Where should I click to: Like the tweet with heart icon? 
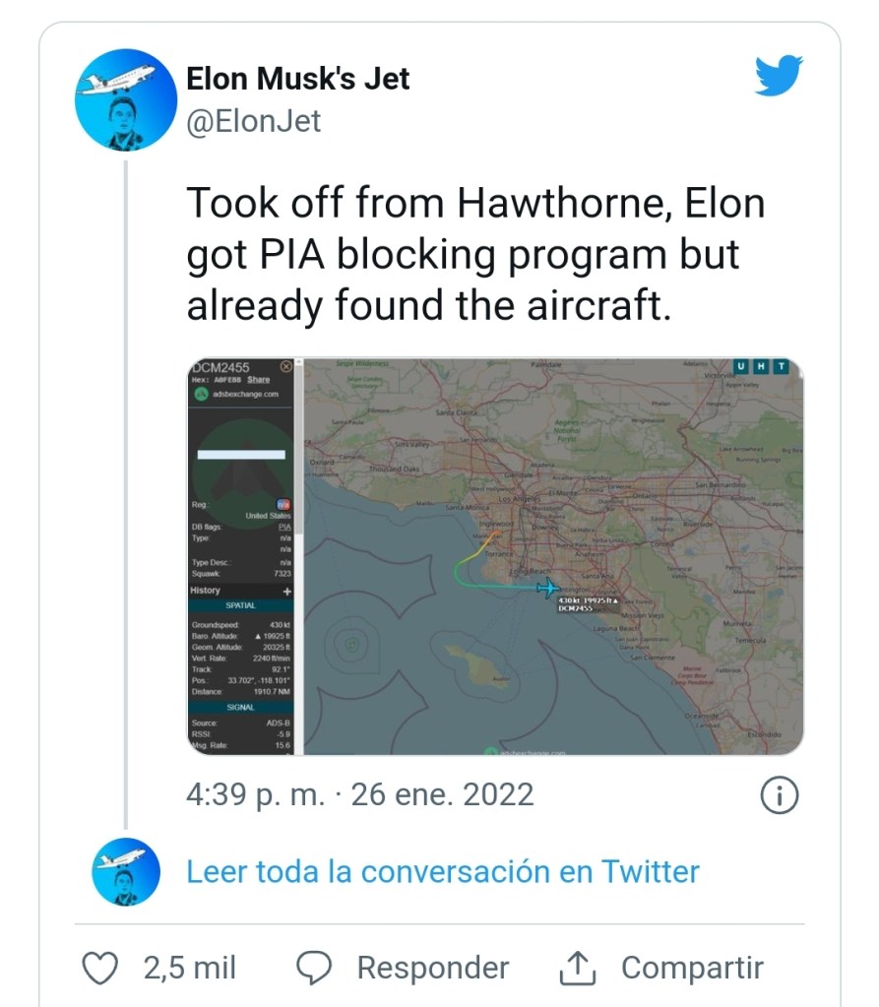[98, 968]
